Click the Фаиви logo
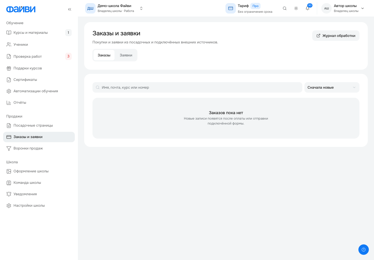The width and height of the screenshot is (374, 260). [x=21, y=9]
